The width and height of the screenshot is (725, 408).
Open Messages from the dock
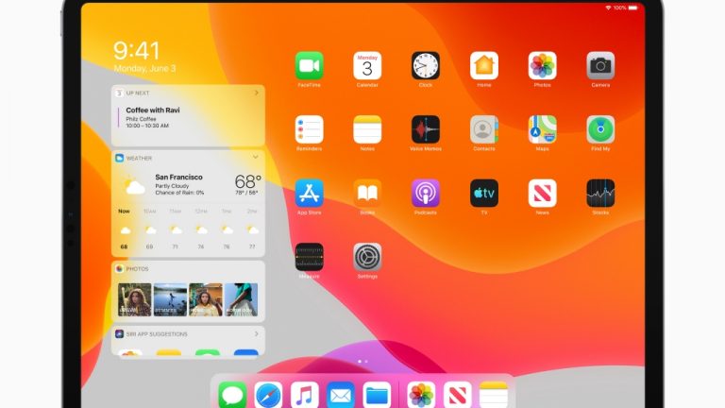(232, 395)
